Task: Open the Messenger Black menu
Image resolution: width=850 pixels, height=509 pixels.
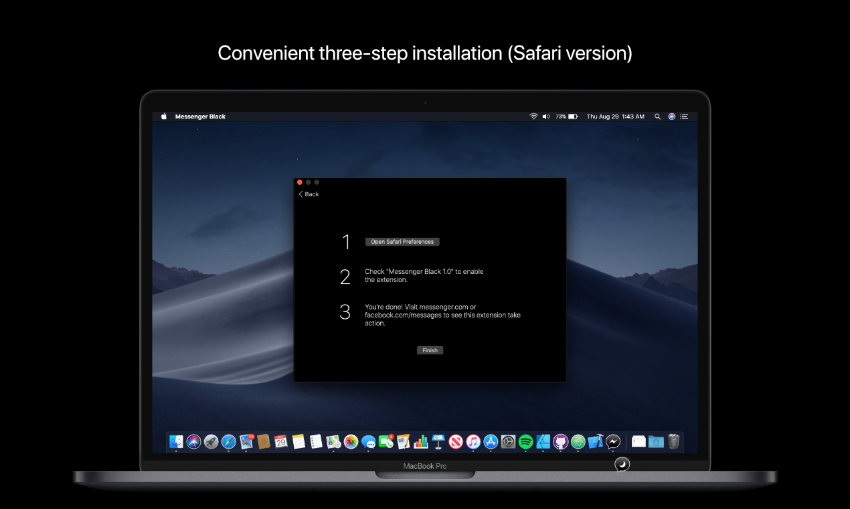Action: pyautogui.click(x=200, y=117)
